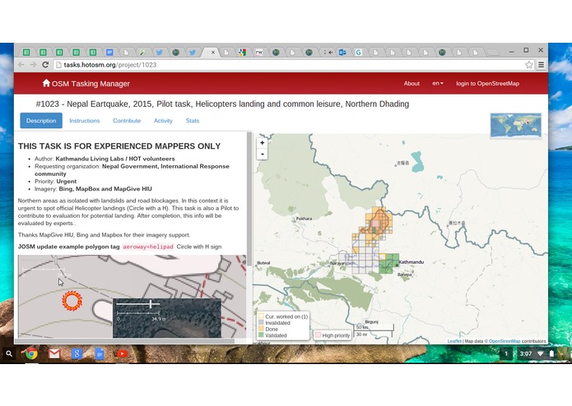Click the Pokhara label on the map

coord(304,219)
